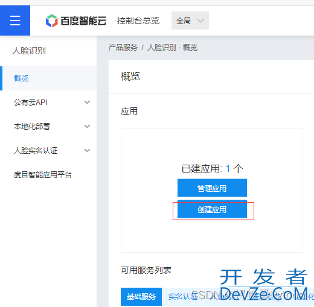Click the 可用服务列表 section heading
The width and height of the screenshot is (314, 307).
click(x=146, y=270)
